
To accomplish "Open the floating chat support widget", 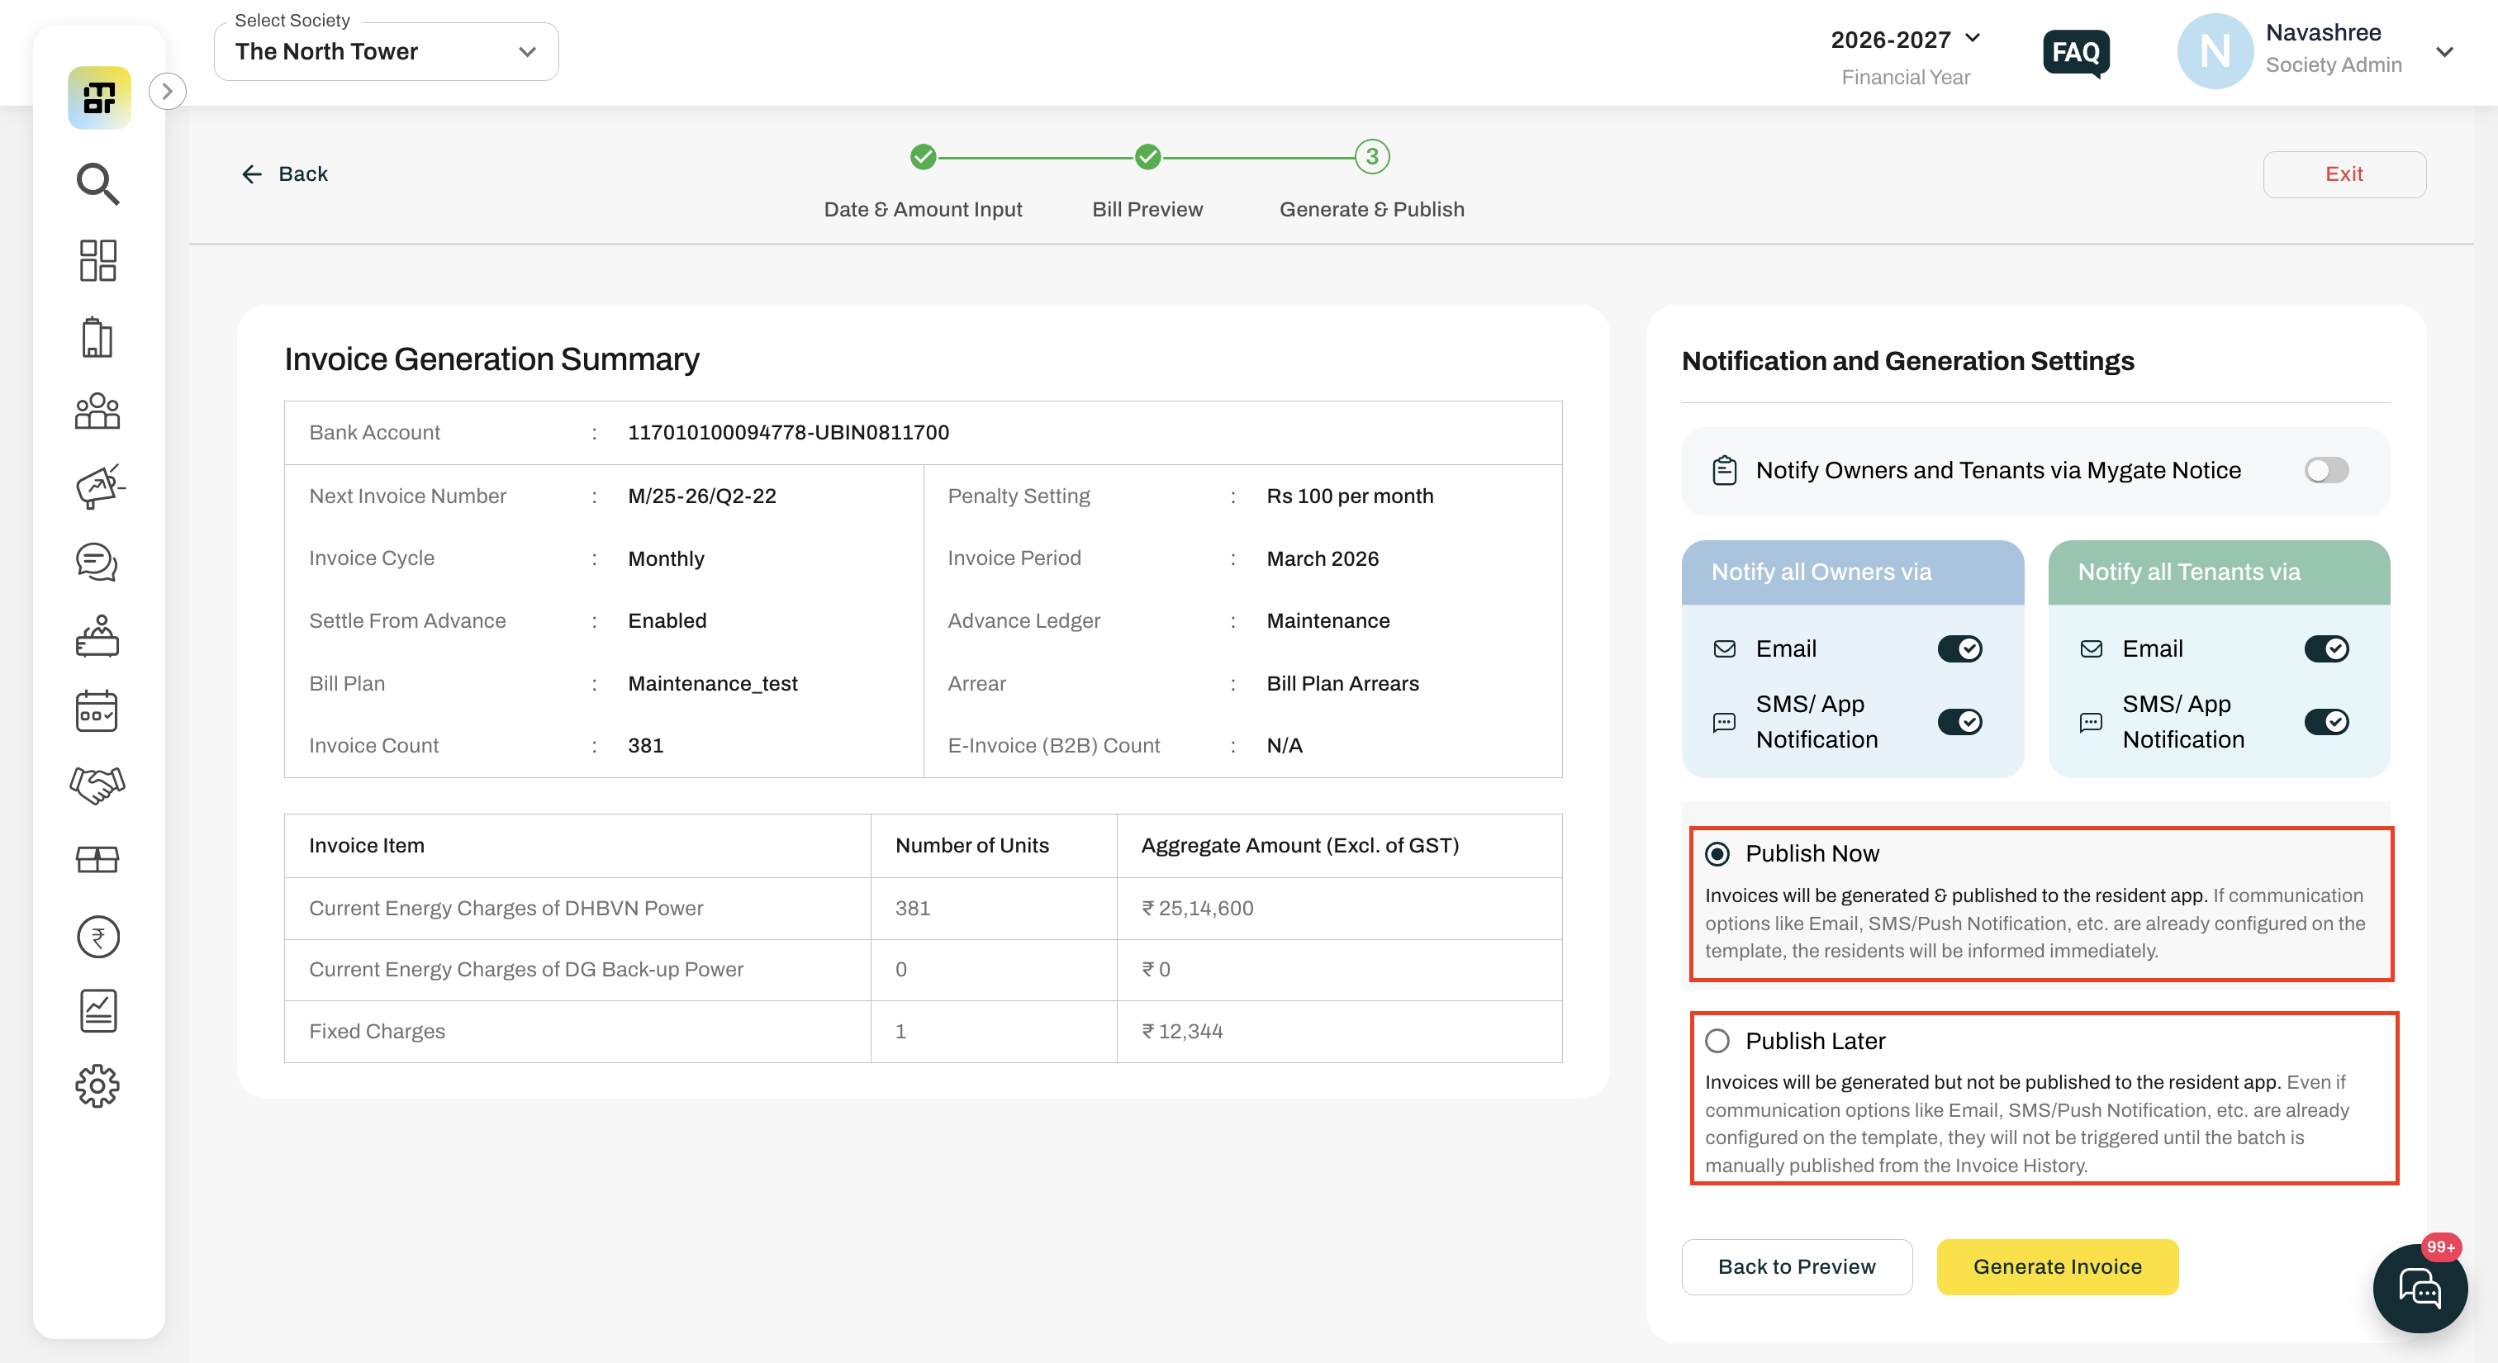I will pyautogui.click(x=2420, y=1289).
